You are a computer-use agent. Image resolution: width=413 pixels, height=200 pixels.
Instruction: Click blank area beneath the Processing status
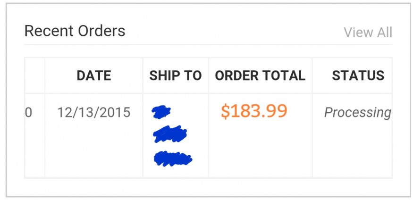(x=352, y=151)
